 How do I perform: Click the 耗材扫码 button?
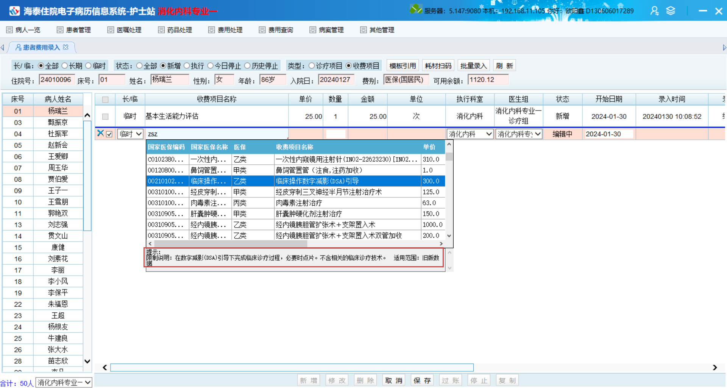click(x=438, y=66)
